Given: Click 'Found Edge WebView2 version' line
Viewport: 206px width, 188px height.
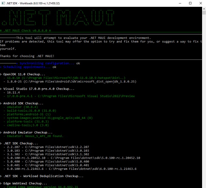Looking at the screenshot, I should (x=41, y=187).
